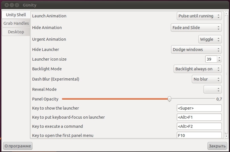The image size is (230, 152).
Task: Click the scrollbar down arrow
Action: click(x=226, y=136)
